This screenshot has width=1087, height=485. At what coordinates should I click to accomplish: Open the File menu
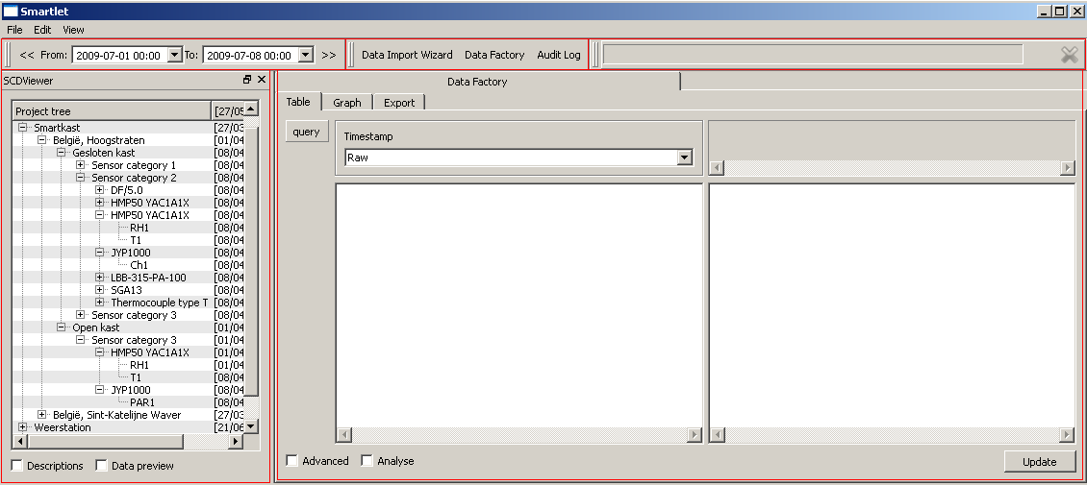[14, 30]
